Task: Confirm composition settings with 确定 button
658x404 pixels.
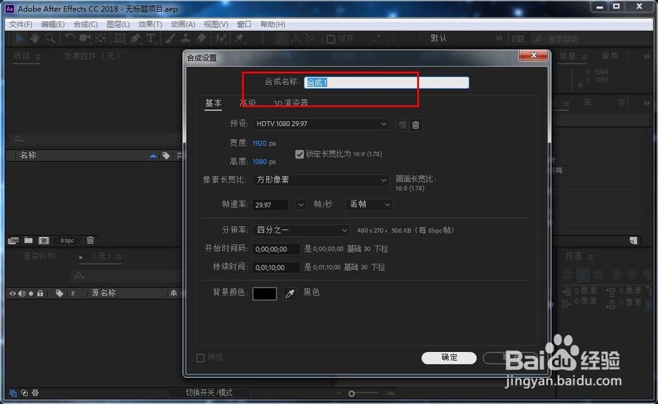Action: pos(449,357)
